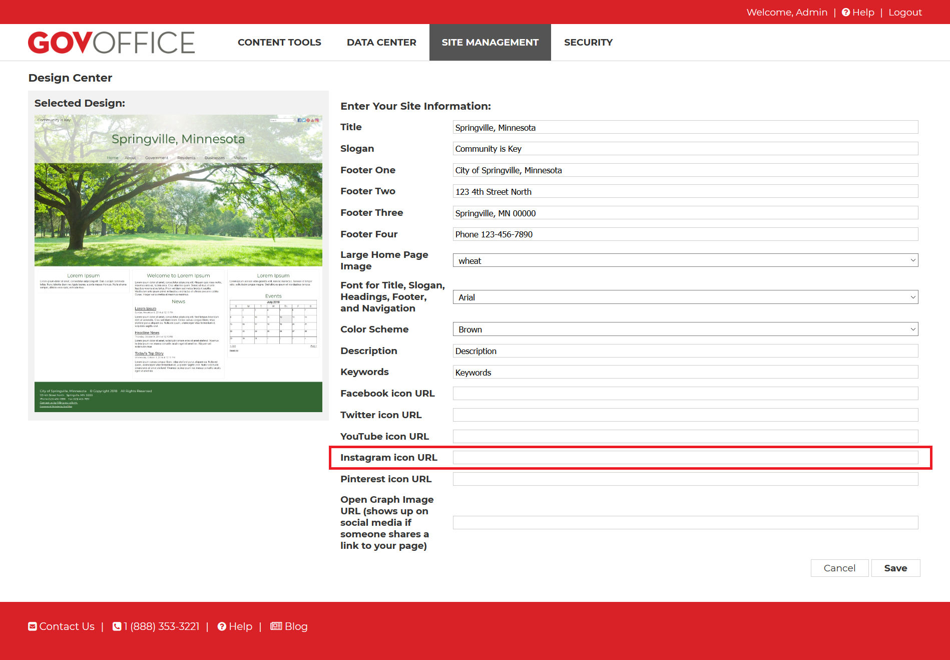Switch to the Data Center menu

pyautogui.click(x=381, y=43)
